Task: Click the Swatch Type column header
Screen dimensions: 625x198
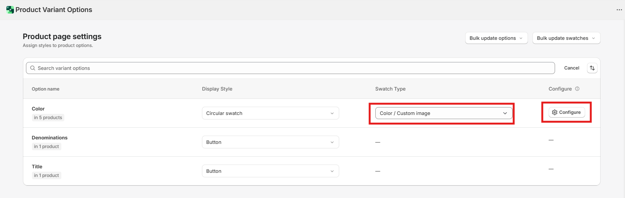Action: point(390,89)
